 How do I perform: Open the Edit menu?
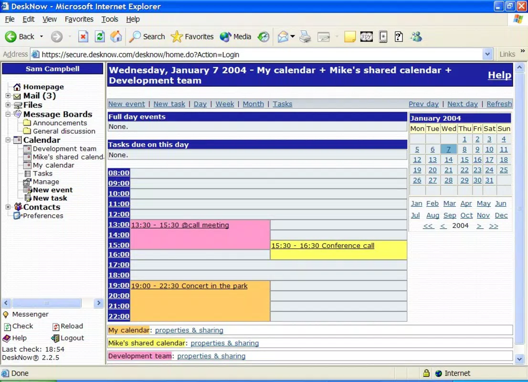click(x=29, y=19)
